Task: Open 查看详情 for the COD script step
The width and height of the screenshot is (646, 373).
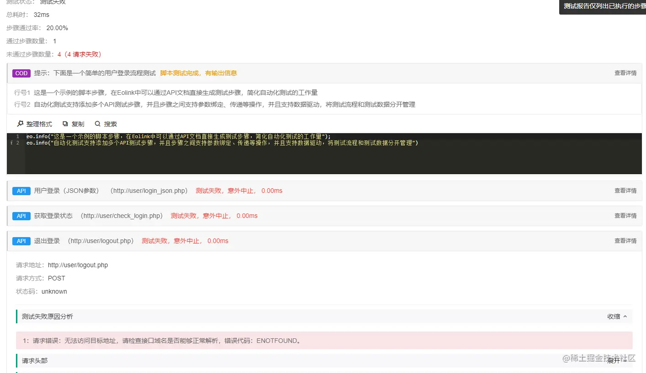Action: pos(625,73)
